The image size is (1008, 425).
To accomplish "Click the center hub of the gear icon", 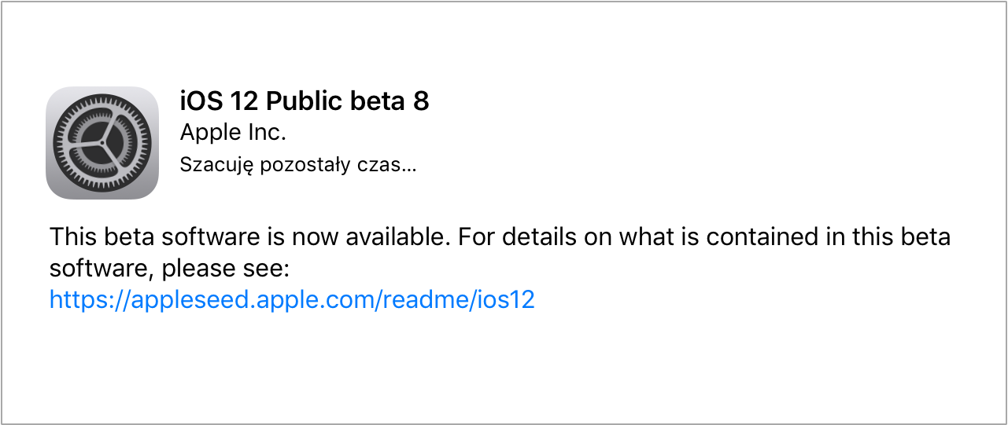I will [x=102, y=143].
